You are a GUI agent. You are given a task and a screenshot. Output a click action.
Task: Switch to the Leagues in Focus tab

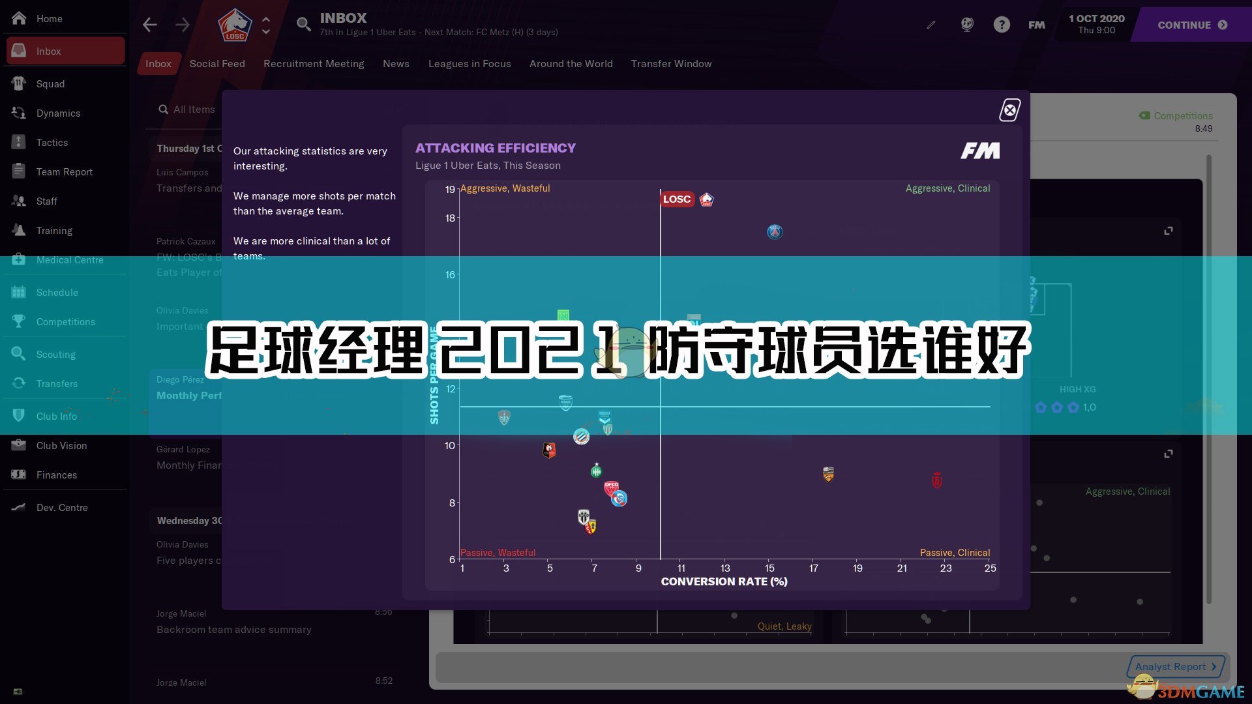469,63
